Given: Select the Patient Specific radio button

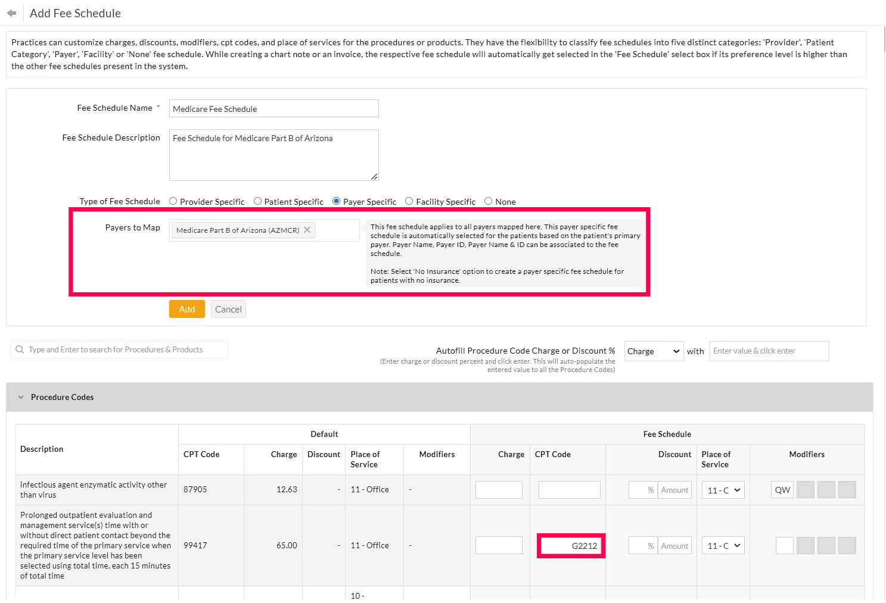Looking at the screenshot, I should pos(257,201).
